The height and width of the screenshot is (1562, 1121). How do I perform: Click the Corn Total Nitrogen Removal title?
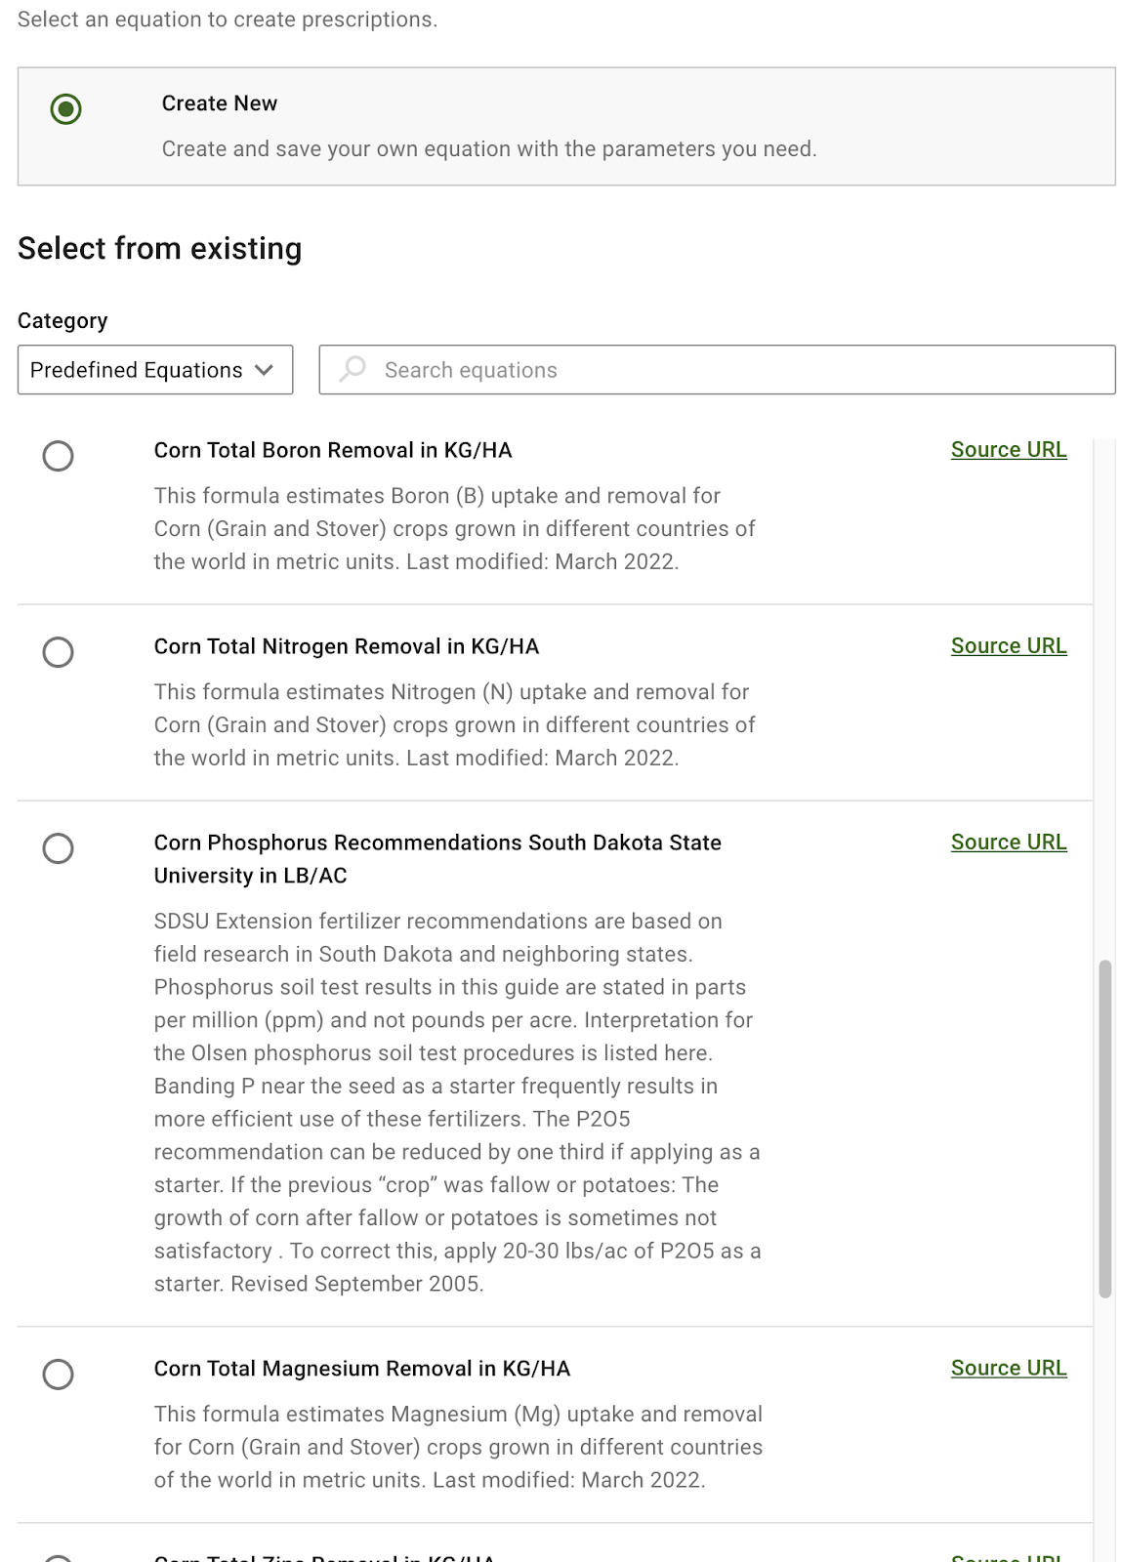(x=347, y=646)
